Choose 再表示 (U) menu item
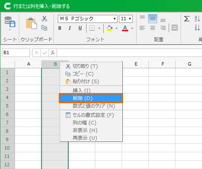 91,138
